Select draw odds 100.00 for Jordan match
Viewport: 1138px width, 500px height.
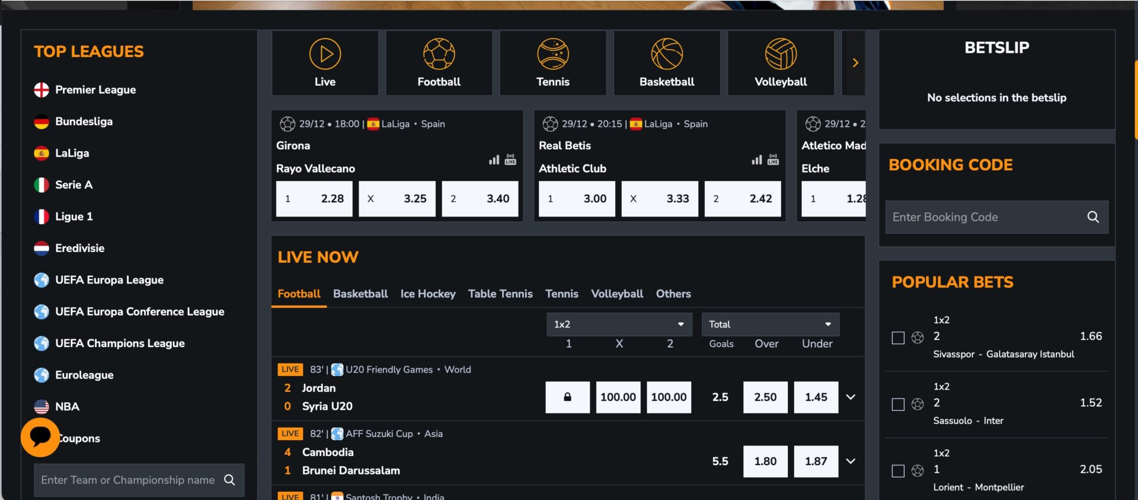(x=618, y=397)
